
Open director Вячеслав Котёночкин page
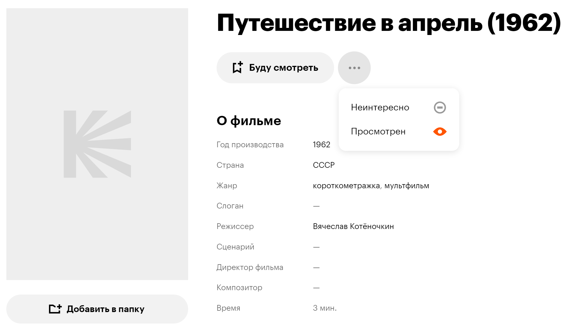pyautogui.click(x=353, y=227)
